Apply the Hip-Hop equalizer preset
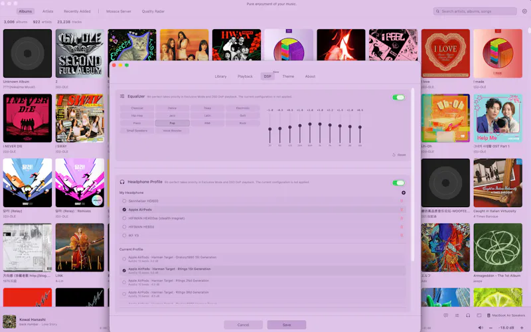This screenshot has width=531, height=332. coord(137,116)
